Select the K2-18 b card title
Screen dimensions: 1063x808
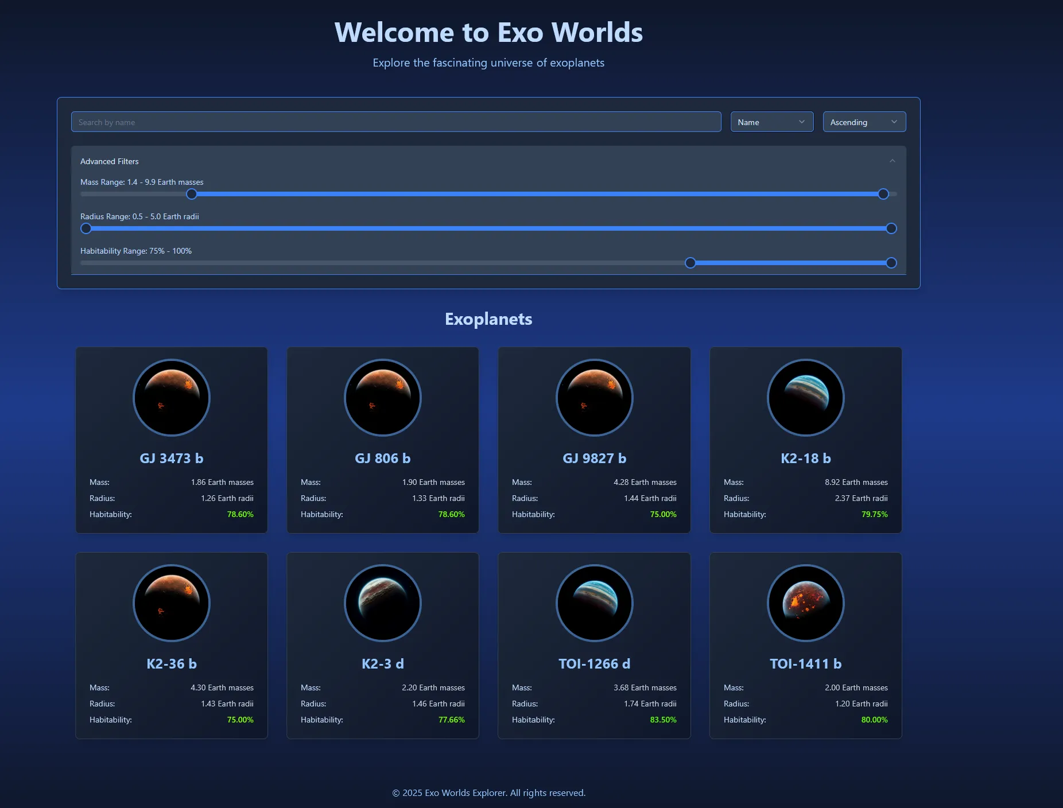click(805, 458)
